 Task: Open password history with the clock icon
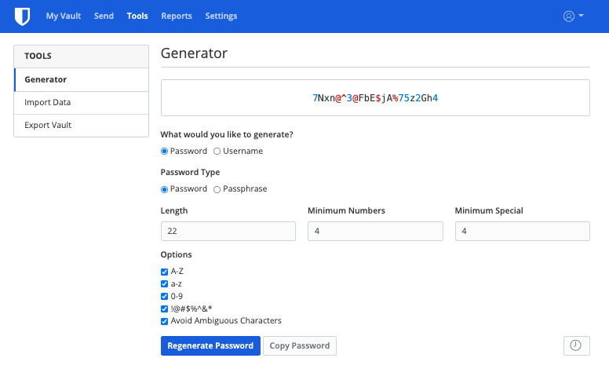[576, 345]
